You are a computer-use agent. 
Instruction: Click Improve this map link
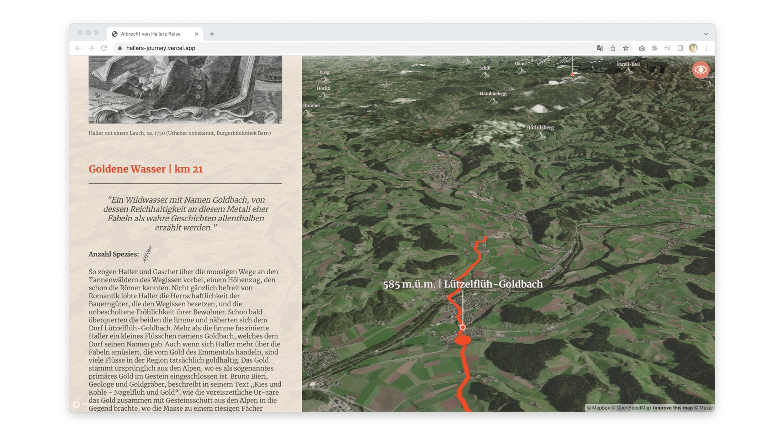coord(672,408)
